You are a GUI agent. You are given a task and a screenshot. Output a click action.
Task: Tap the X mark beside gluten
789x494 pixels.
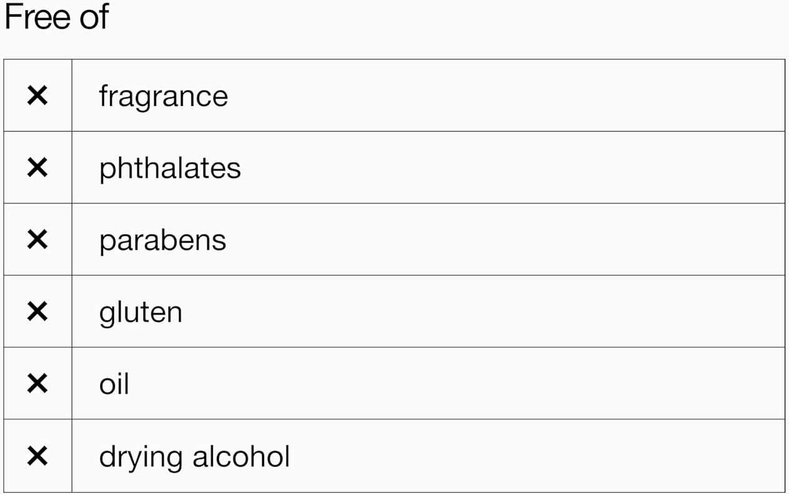point(37,311)
